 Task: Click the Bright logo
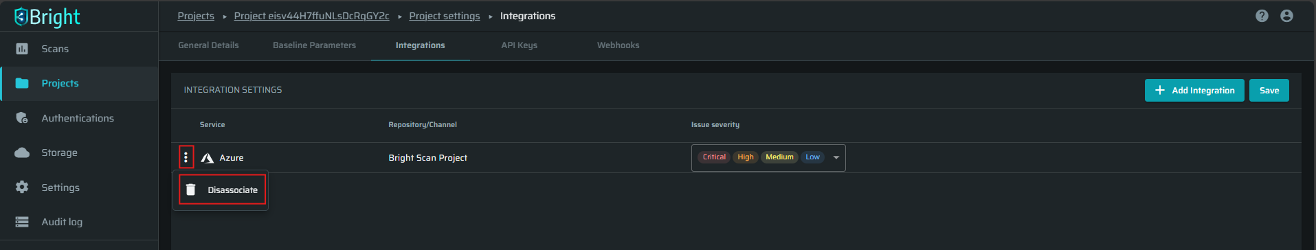47,16
